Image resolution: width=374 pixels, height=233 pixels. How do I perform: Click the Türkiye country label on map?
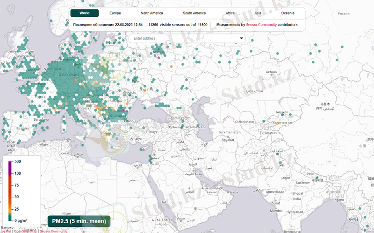click(152, 132)
